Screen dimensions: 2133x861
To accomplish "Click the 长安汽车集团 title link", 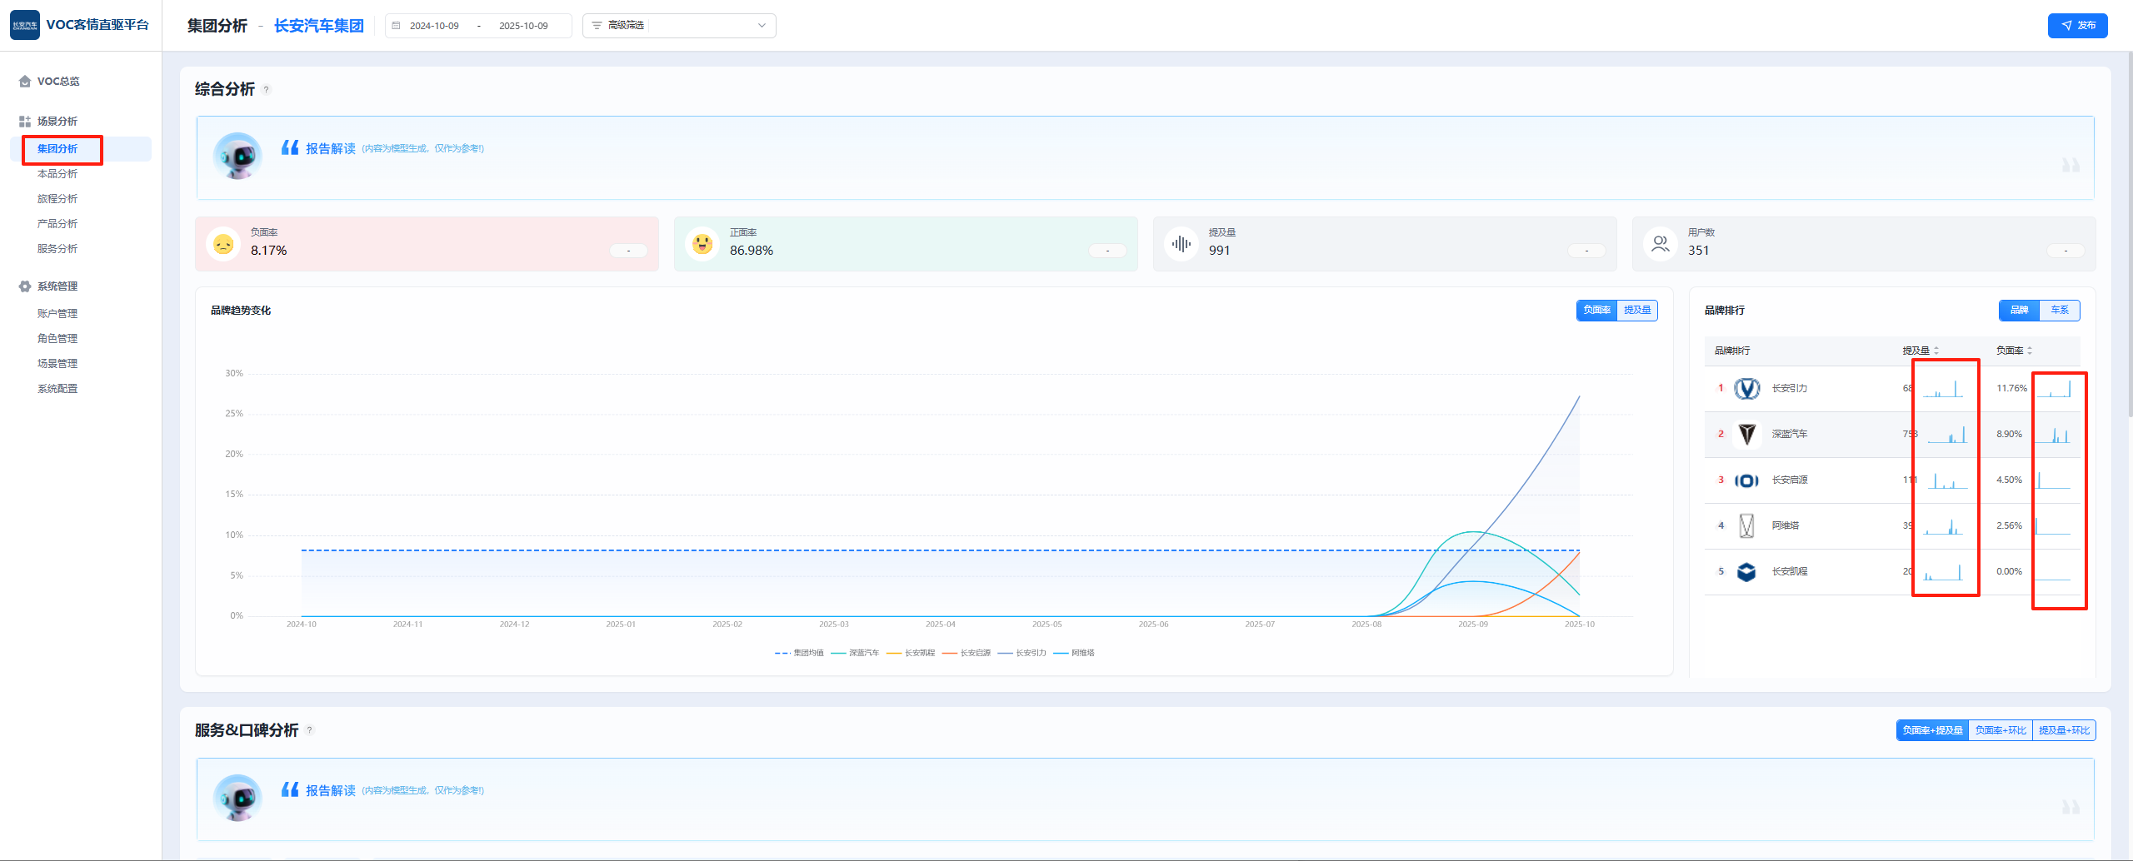I will coord(319,26).
